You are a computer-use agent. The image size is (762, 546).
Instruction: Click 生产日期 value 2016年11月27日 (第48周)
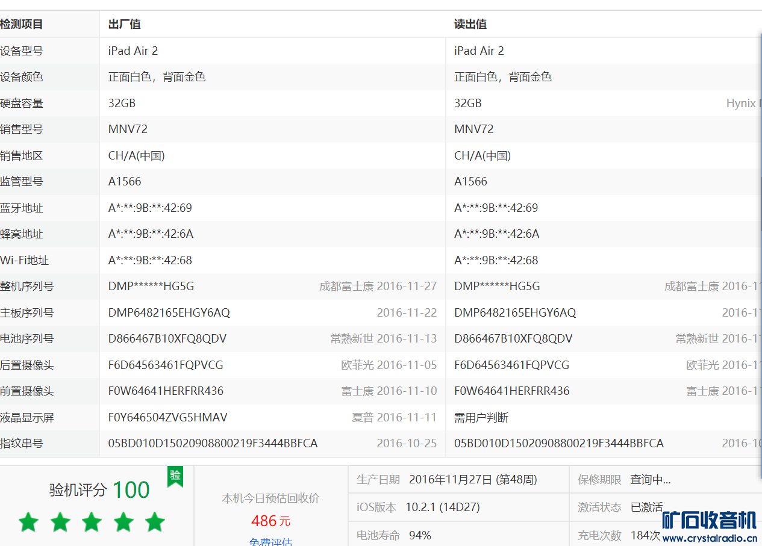[x=473, y=480]
